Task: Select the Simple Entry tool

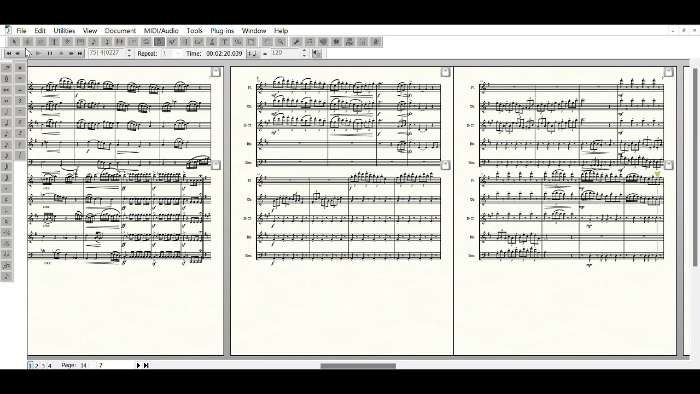Action: pyautogui.click(x=94, y=42)
